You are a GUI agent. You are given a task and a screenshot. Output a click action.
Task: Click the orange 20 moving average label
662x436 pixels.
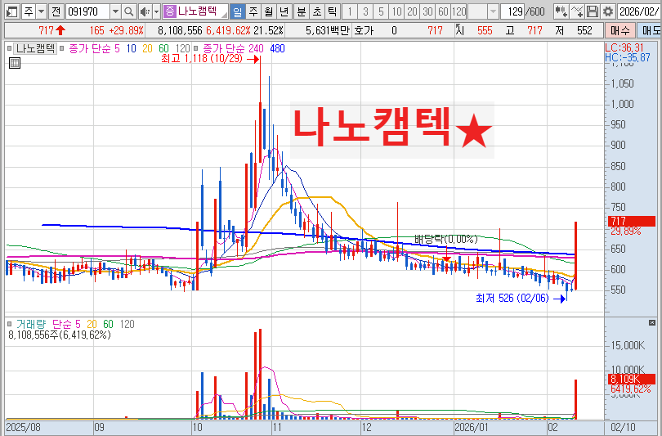click(x=147, y=48)
